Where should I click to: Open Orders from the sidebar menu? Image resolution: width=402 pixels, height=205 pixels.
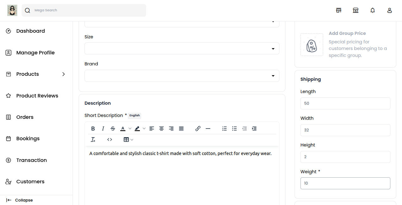(25, 117)
